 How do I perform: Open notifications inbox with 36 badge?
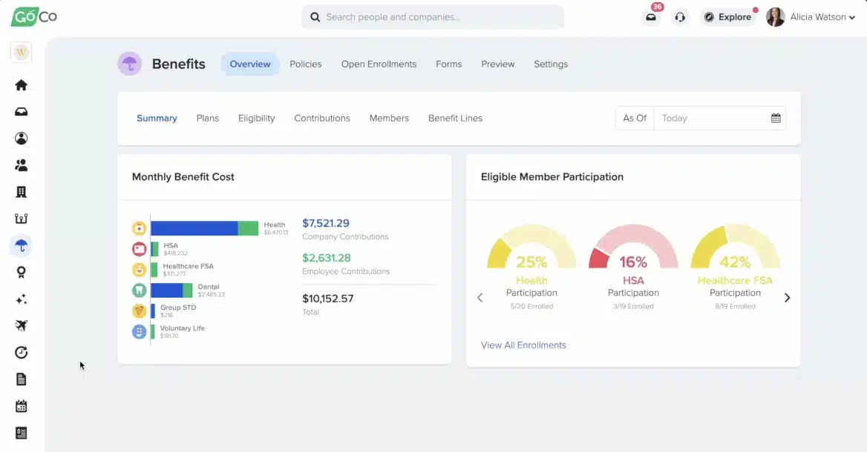(651, 17)
